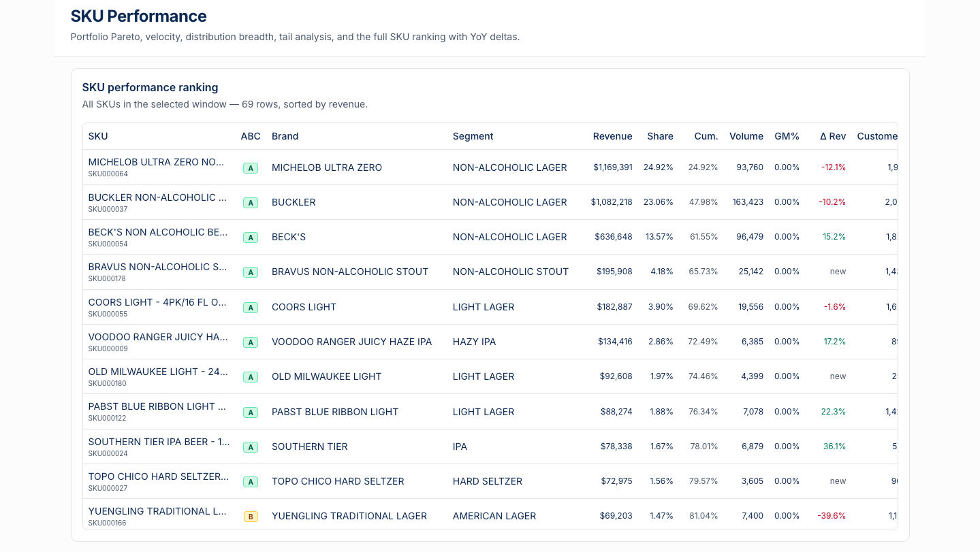Click SKU code SKU000122
Image resolution: width=980 pixels, height=552 pixels.
(x=108, y=418)
